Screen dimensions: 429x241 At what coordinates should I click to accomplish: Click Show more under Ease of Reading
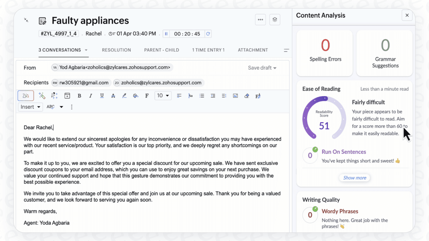354,178
